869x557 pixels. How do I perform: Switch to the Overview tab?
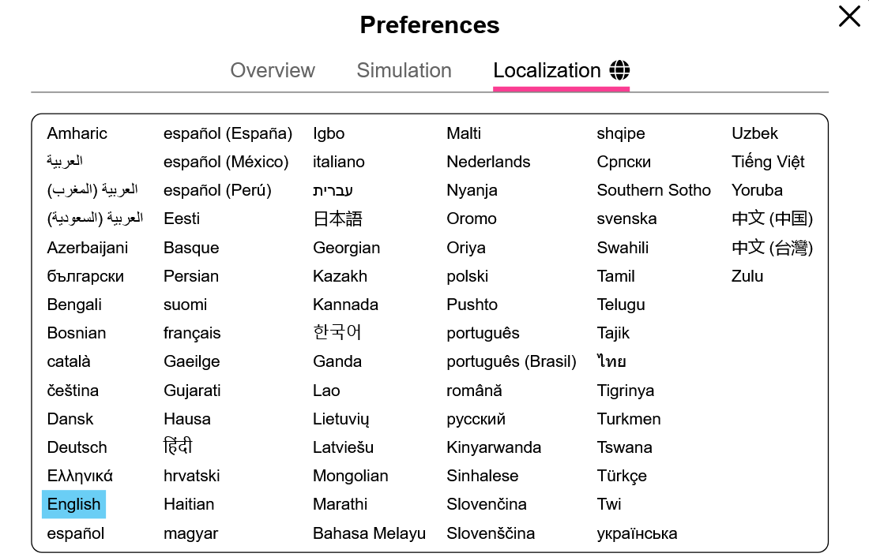click(273, 70)
